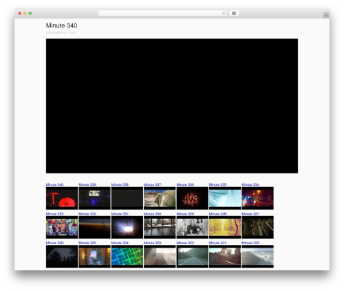Open the Minute 329 family portrait thumbnail
The width and height of the screenshot is (344, 291).
(x=193, y=227)
